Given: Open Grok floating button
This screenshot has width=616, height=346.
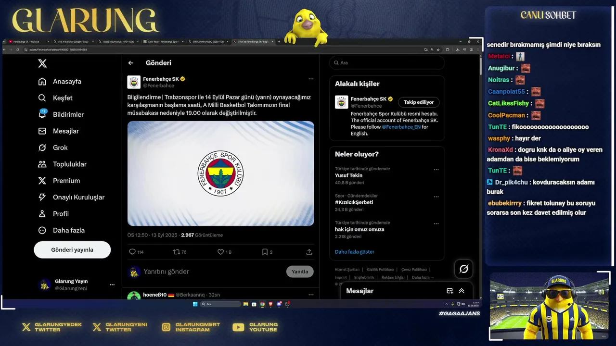Looking at the screenshot, I should pyautogui.click(x=464, y=269).
